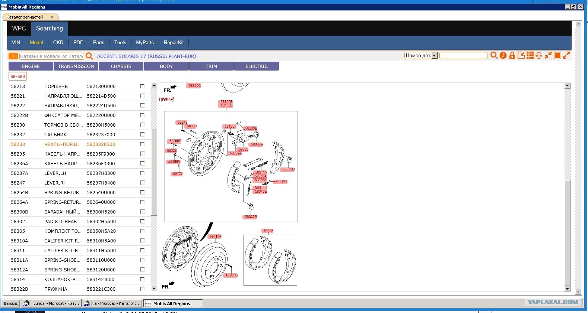The width and height of the screenshot is (588, 313).
Task: Click into the part number input field
Action: pos(463,55)
